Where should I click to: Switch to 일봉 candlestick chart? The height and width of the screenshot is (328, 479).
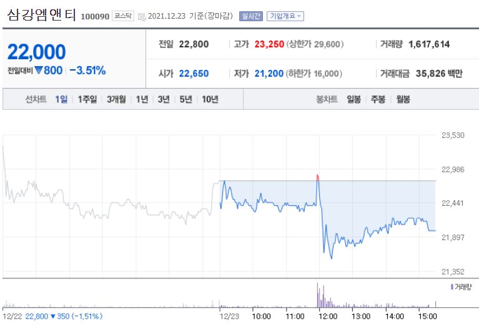[353, 99]
